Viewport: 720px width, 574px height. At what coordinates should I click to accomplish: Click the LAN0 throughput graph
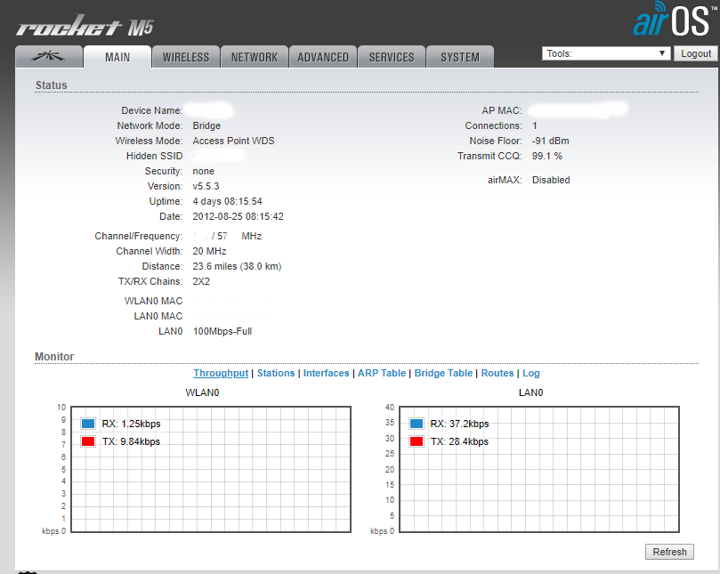click(539, 469)
